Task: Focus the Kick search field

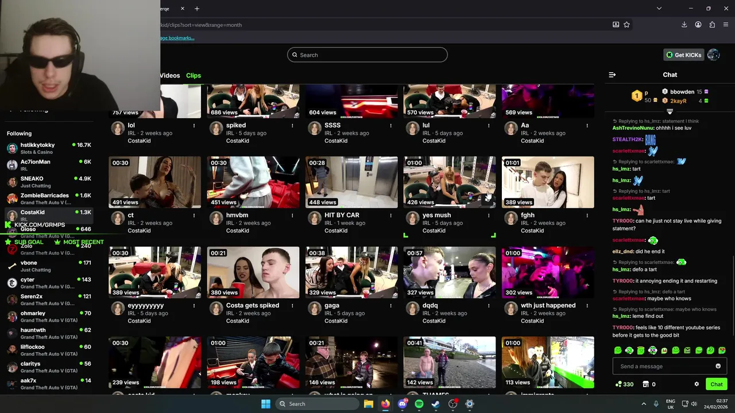Action: [x=367, y=55]
